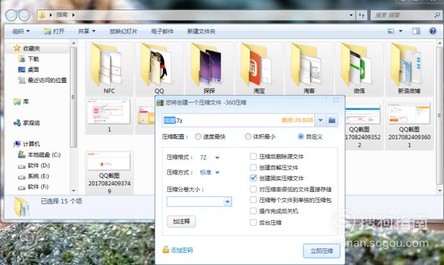This screenshot has width=444, height=265.
Task: Enable 操作完成后关机 checkbox
Action: click(253, 211)
